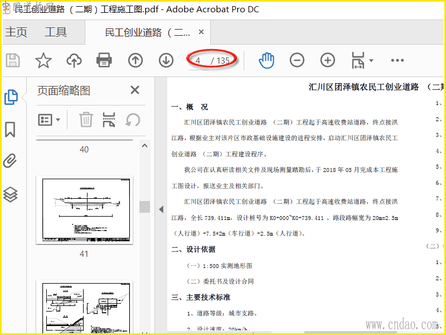Go to next page with down arrow
The width and height of the screenshot is (446, 335).
coord(166,60)
